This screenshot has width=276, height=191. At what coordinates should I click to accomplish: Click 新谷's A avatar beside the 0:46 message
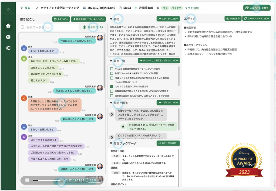pyautogui.click(x=24, y=127)
